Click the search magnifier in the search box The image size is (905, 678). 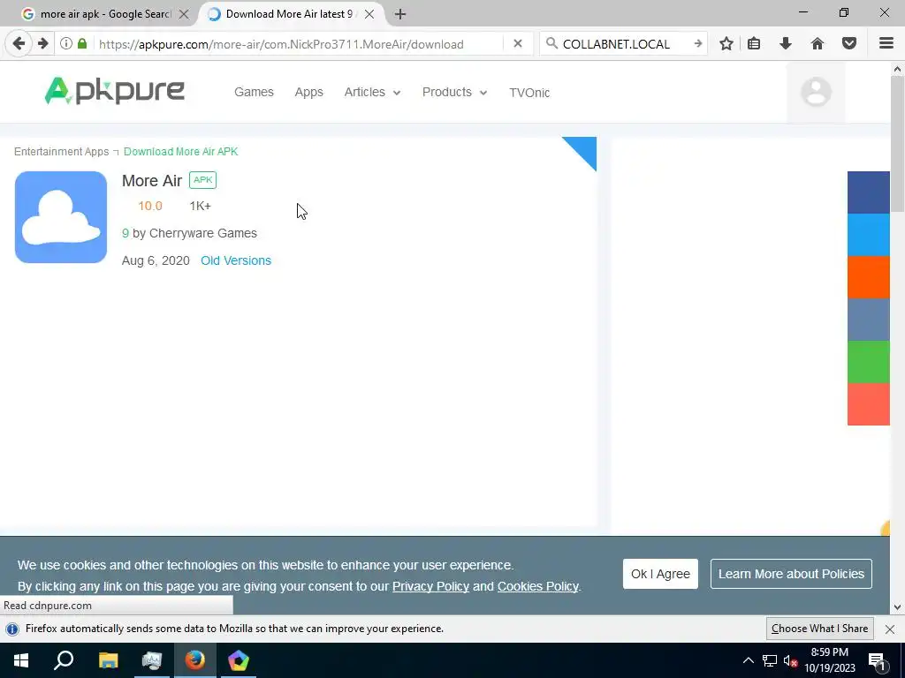(x=551, y=44)
